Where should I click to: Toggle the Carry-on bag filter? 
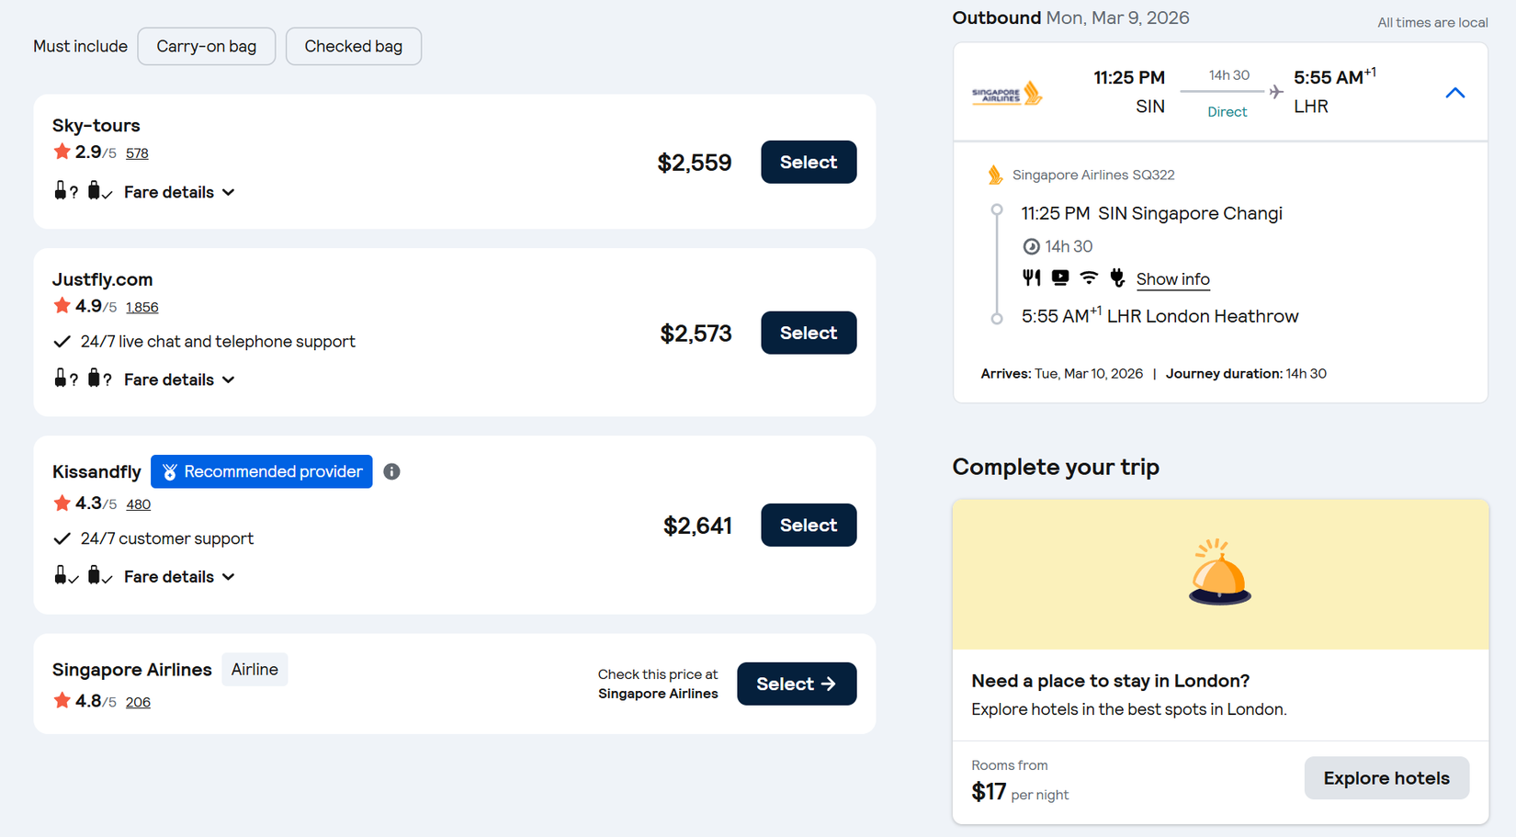[x=207, y=47]
